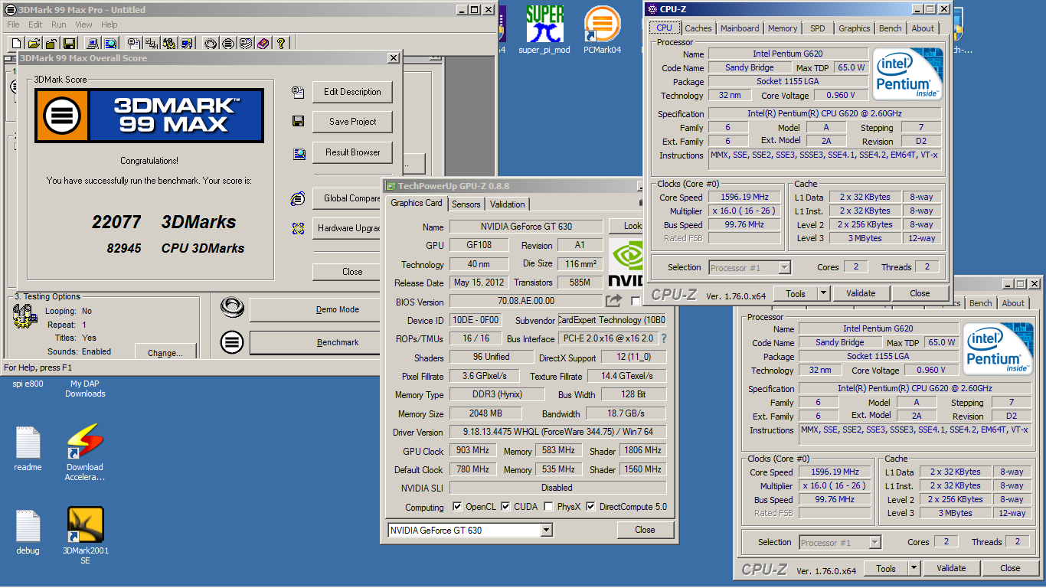Image resolution: width=1046 pixels, height=588 pixels.
Task: Click the Tools button in the lower CPU-Z window
Action: [886, 568]
